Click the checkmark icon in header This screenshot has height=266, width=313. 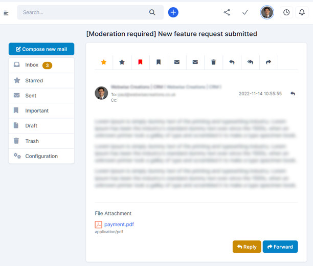click(245, 12)
